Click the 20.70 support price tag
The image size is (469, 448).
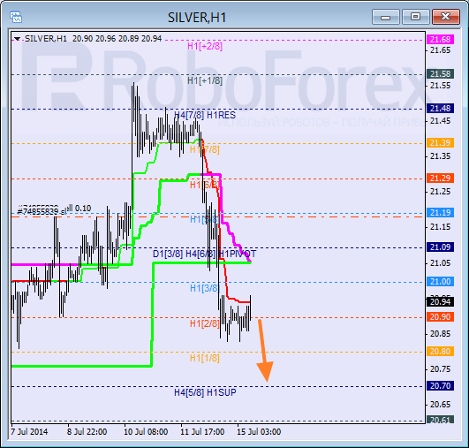point(440,386)
